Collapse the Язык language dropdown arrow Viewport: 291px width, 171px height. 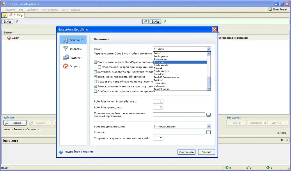click(209, 49)
